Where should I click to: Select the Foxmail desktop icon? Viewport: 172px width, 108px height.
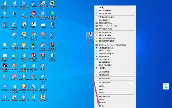click(5, 25)
